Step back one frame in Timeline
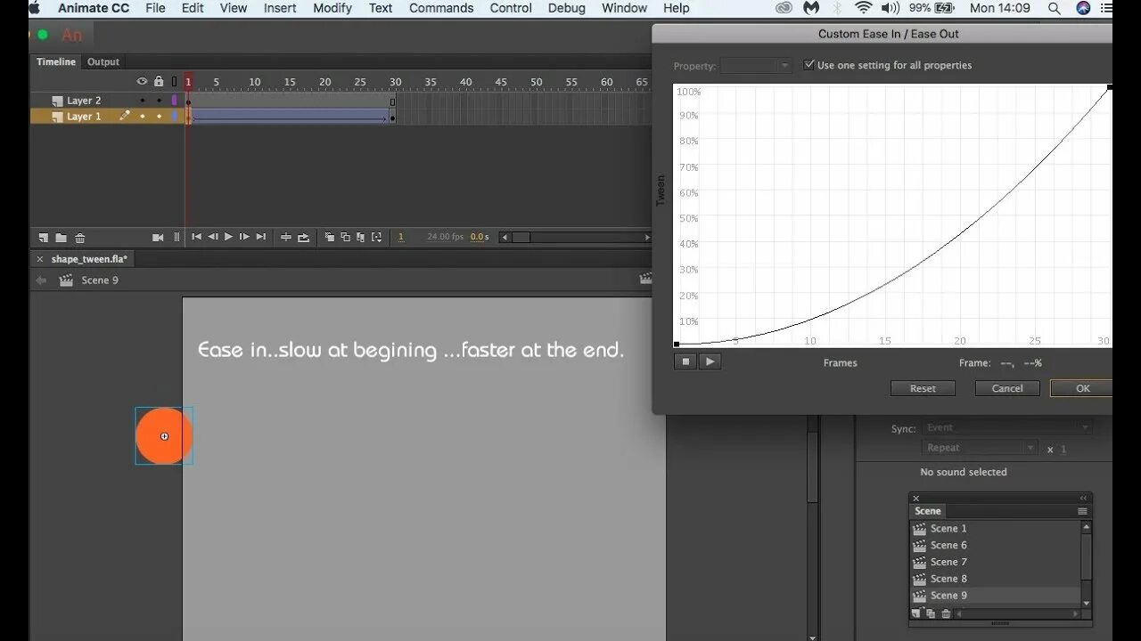Screen dimensions: 1141x641 (x=212, y=237)
